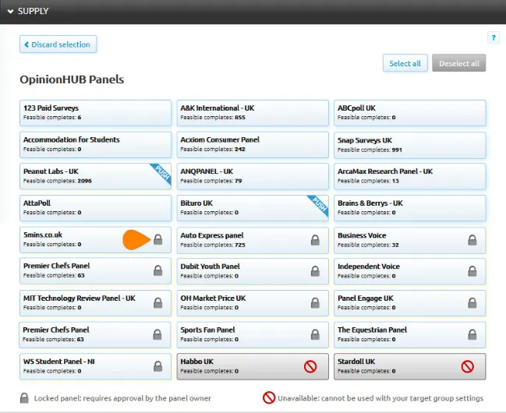This screenshot has width=506, height=413.
Task: Click unavailable icon on Stardoll UK panel
Action: (467, 366)
